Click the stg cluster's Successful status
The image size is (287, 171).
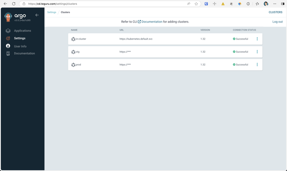pyautogui.click(x=240, y=52)
